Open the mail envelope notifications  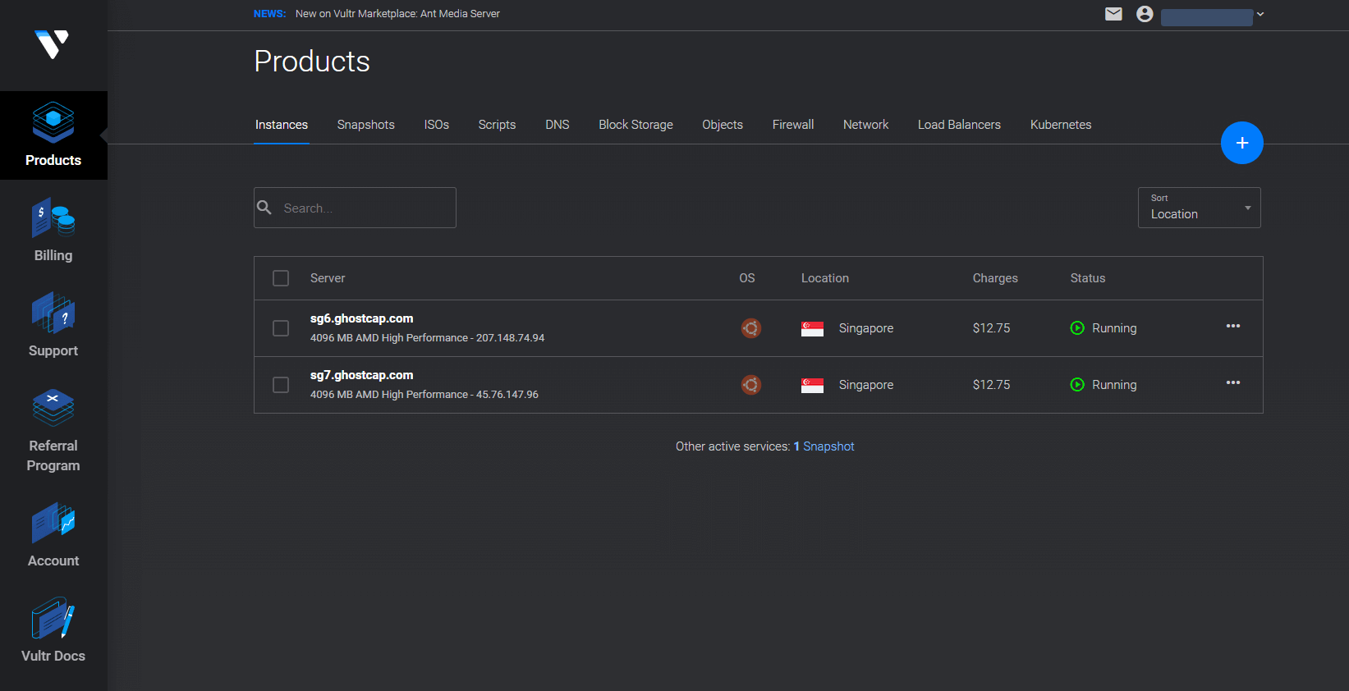point(1113,14)
